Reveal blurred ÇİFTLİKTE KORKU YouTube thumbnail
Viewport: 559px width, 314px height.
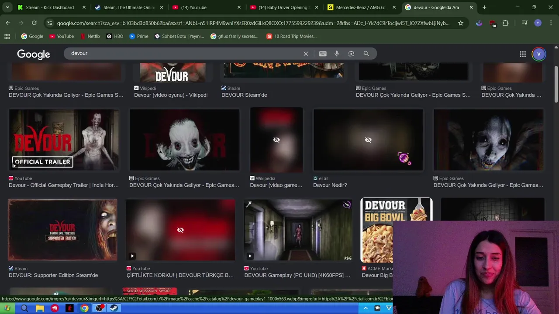[180, 230]
